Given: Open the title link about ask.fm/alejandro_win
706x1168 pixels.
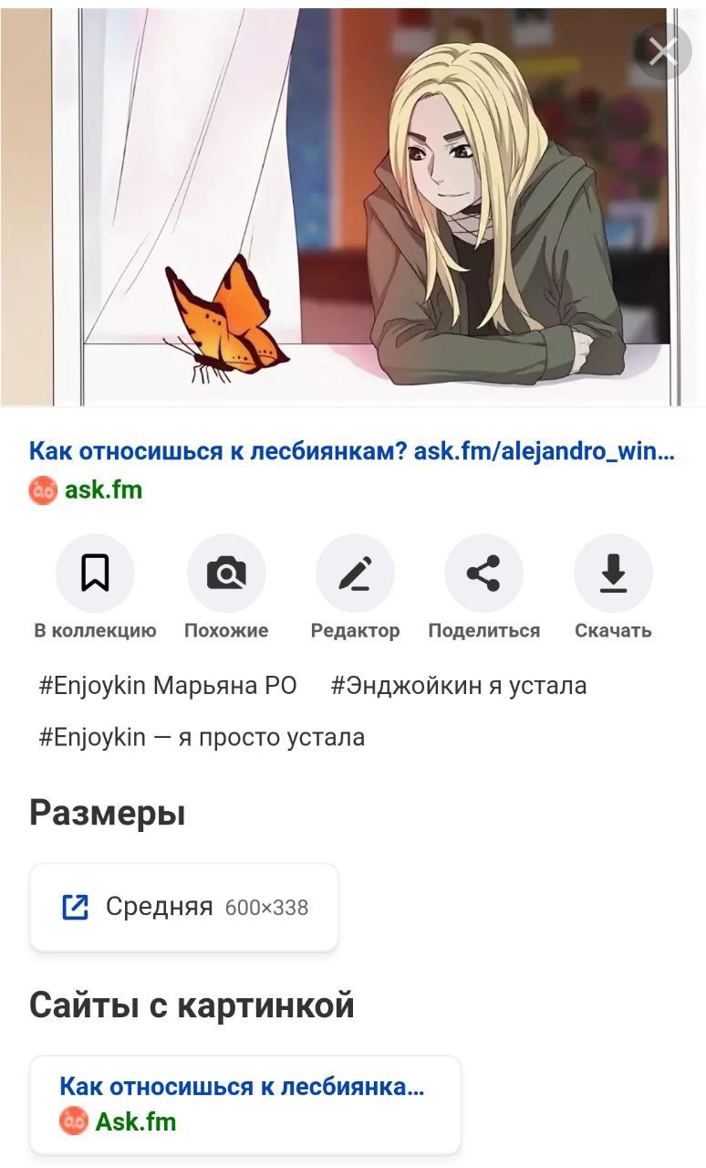Looking at the screenshot, I should pos(352,451).
